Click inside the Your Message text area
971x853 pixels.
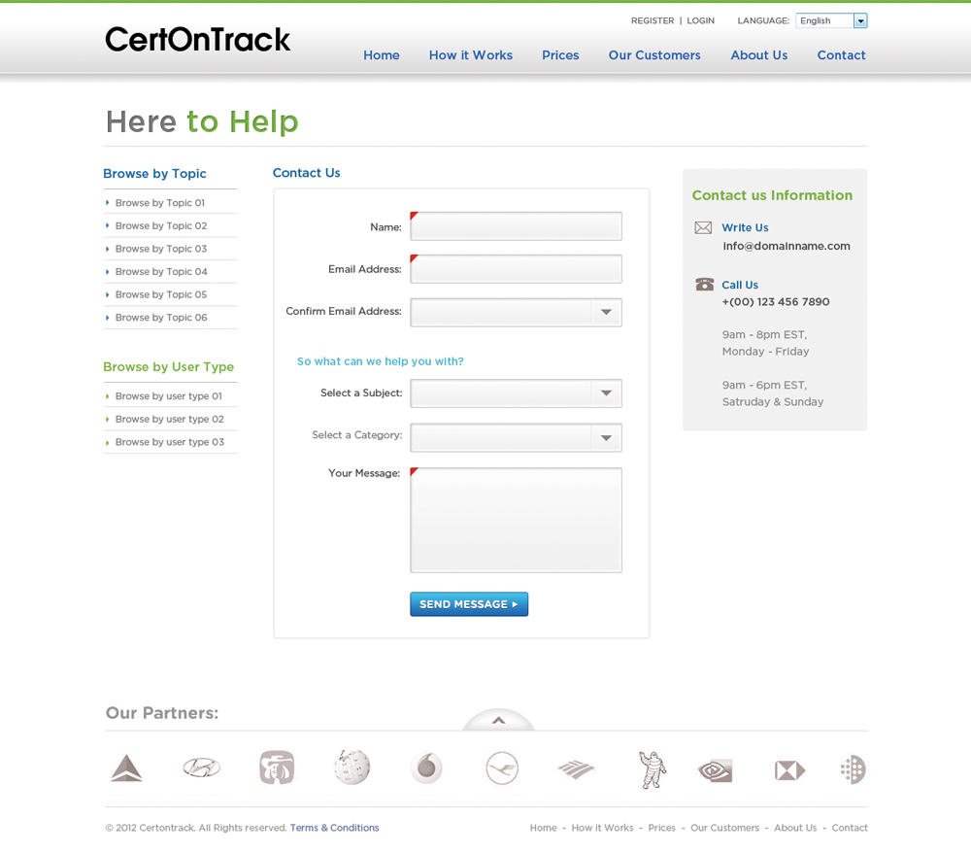516,521
